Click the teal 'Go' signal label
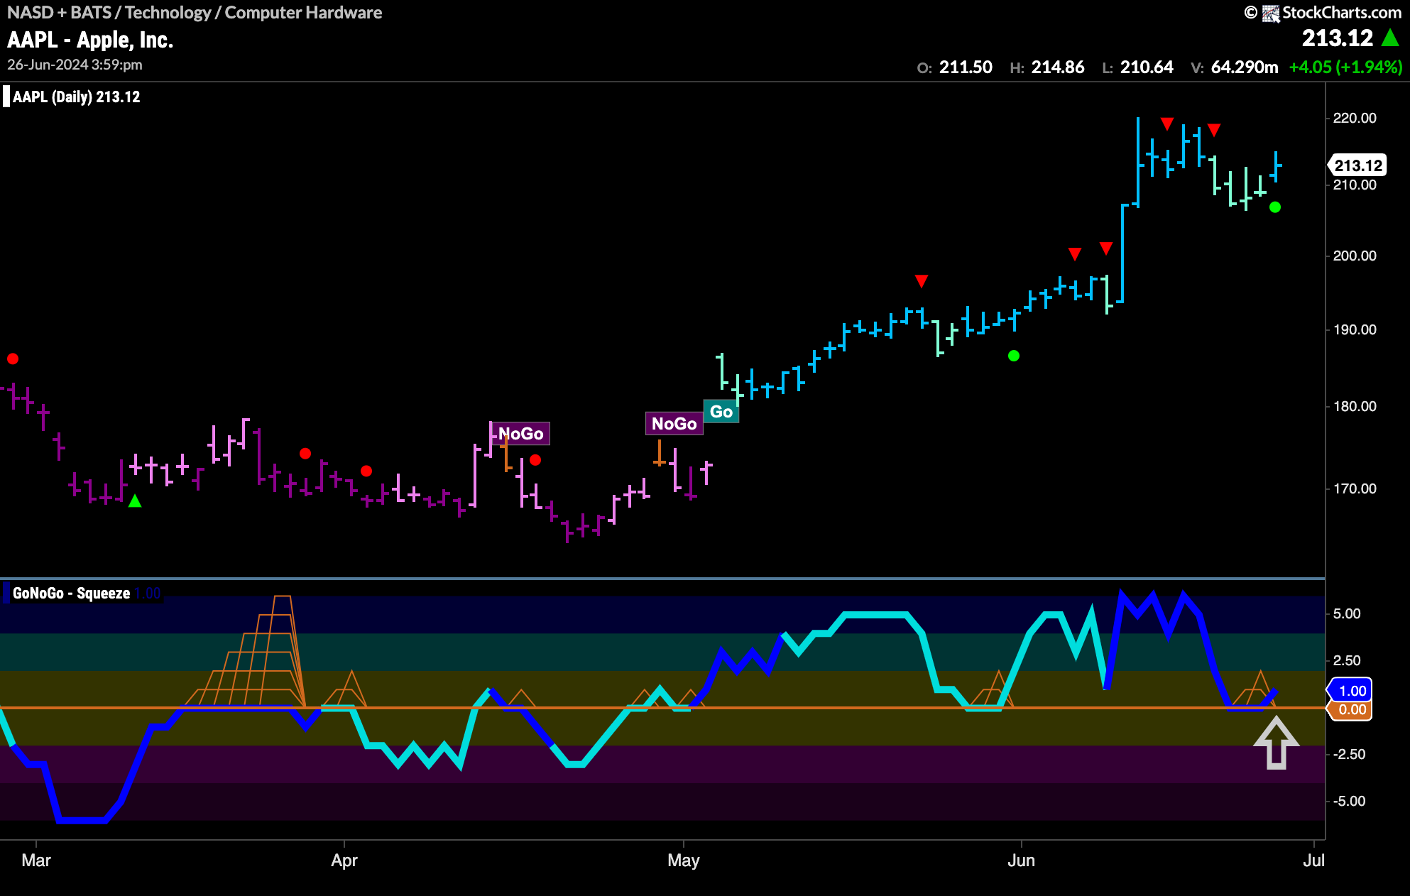This screenshot has width=1410, height=896. point(721,412)
